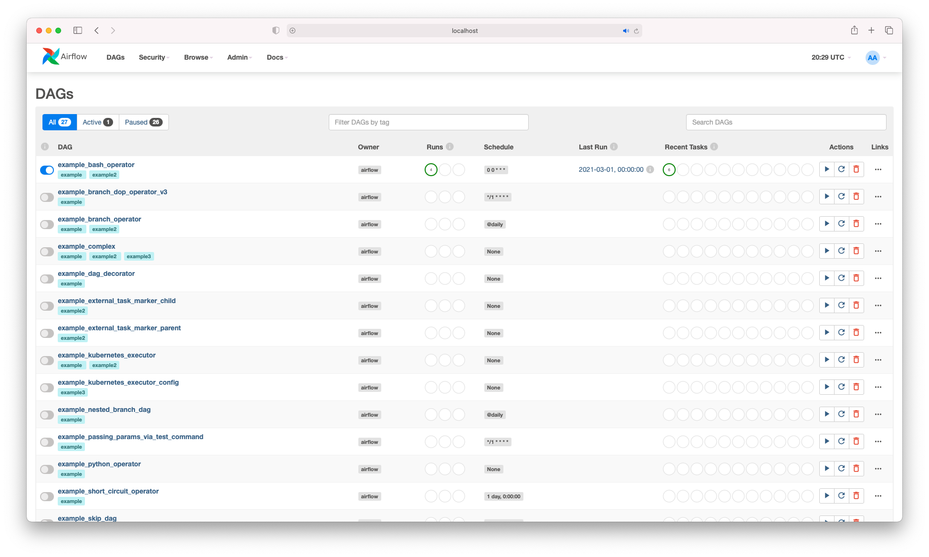Viewport: 929px width, 557px height.
Task: Delete the example_complex DAG with trash icon
Action: pos(856,251)
